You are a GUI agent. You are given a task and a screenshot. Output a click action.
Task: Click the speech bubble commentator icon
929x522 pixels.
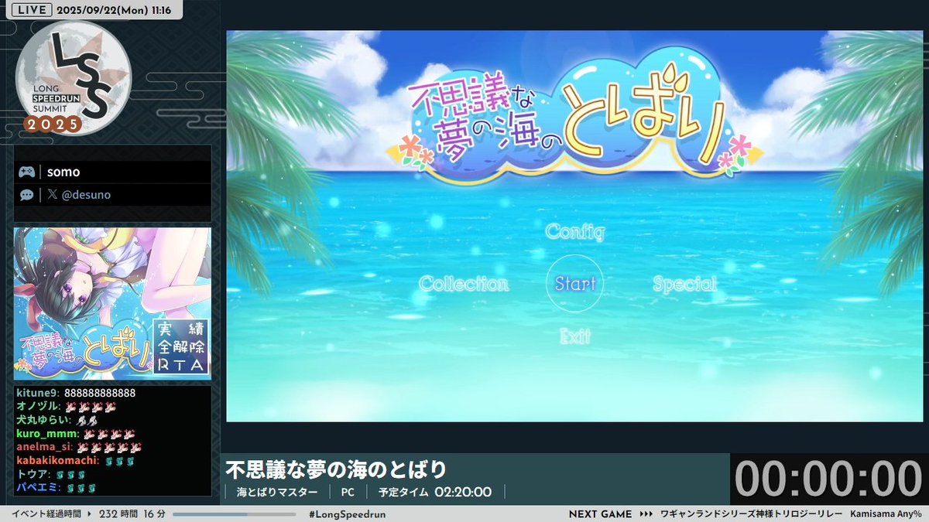tap(26, 195)
